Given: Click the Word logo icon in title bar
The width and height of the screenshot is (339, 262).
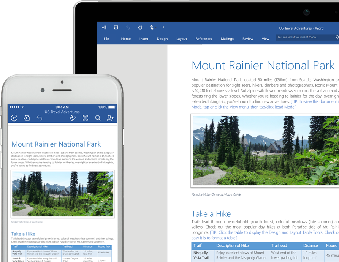Looking at the screenshot, I should [x=104, y=28].
